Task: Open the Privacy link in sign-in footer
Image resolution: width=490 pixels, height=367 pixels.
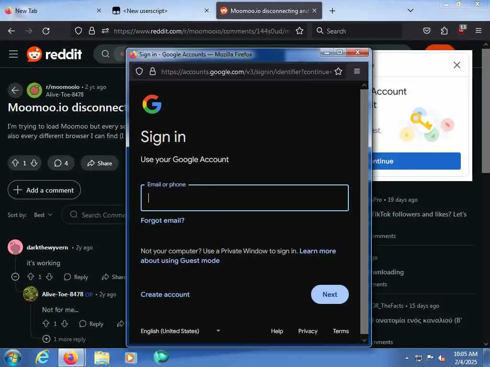Action: coord(308,331)
